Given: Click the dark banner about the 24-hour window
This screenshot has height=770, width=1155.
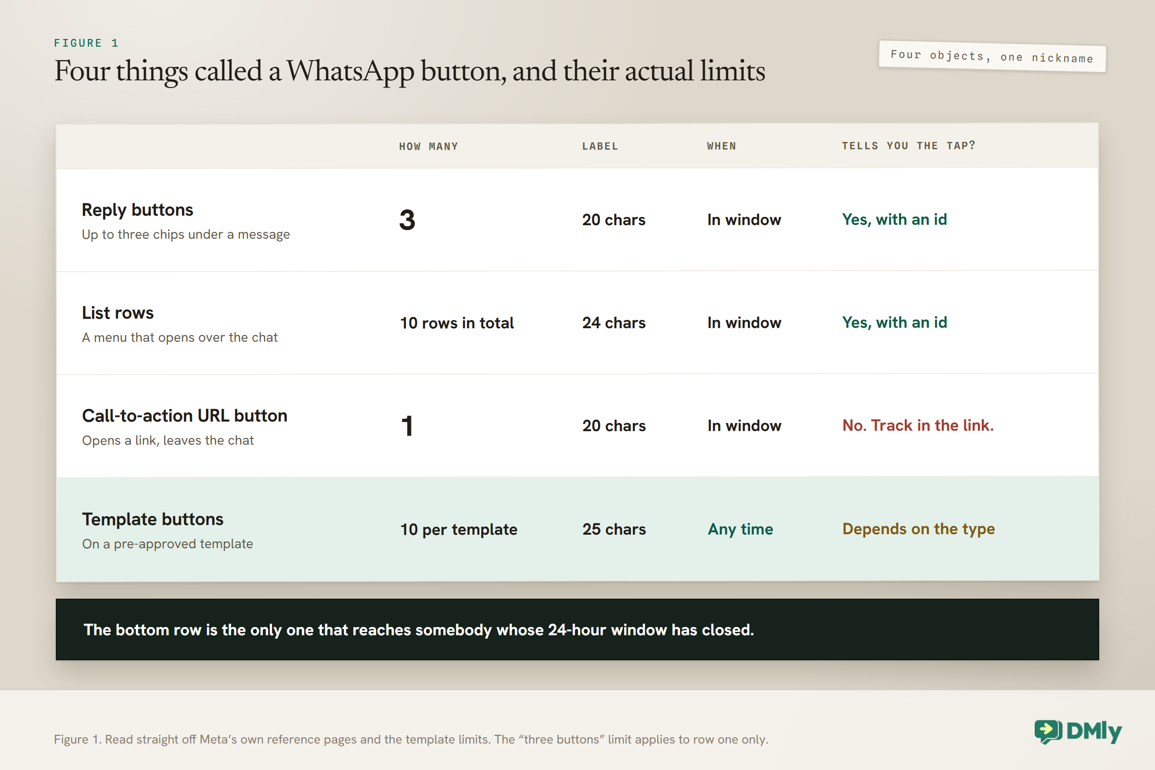Looking at the screenshot, I should (x=577, y=629).
